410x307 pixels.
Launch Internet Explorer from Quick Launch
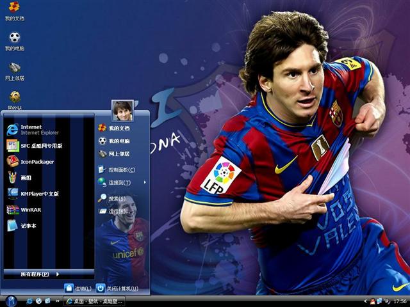(x=29, y=301)
